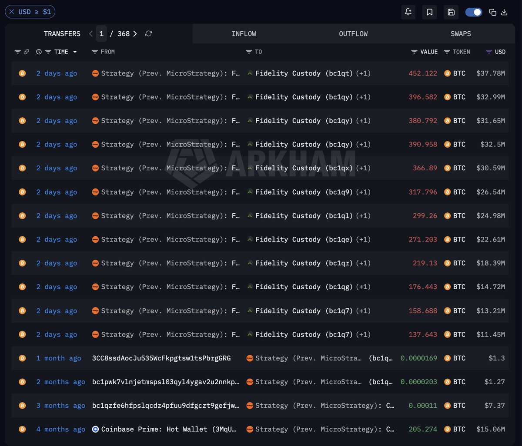Image resolution: width=522 pixels, height=446 pixels.
Task: Open the TIME sort dropdown arrow
Action: 75,52
